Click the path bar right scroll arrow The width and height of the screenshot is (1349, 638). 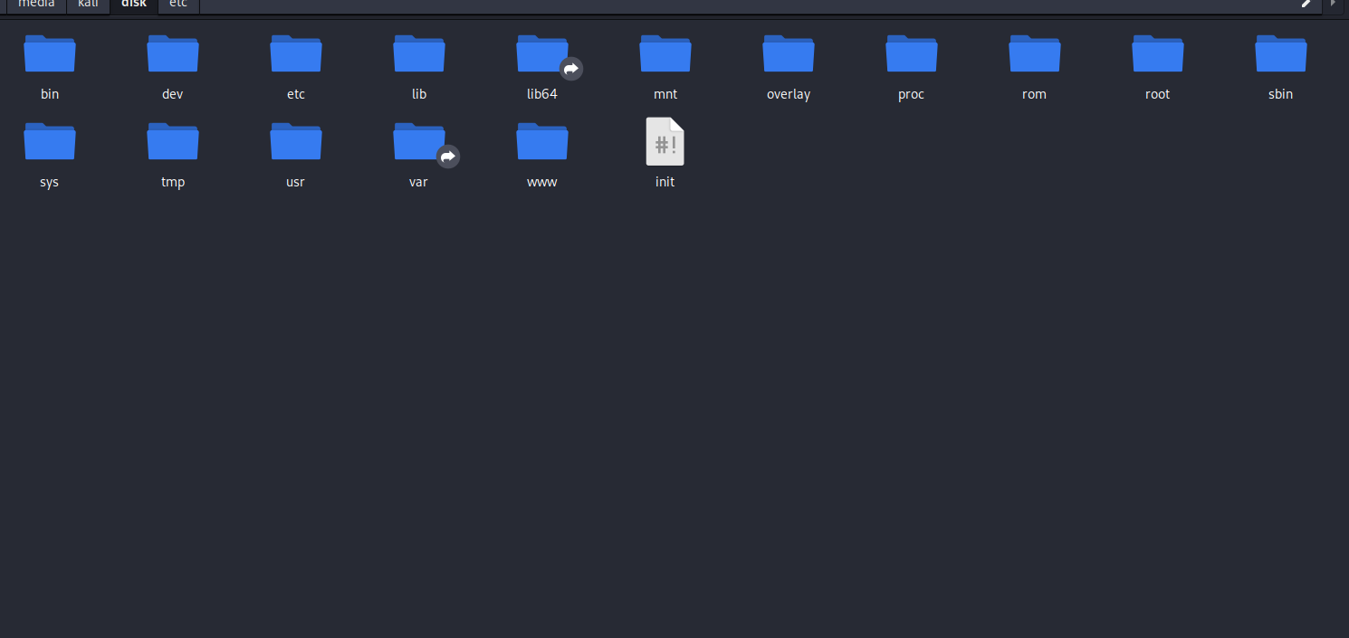click(x=1333, y=5)
